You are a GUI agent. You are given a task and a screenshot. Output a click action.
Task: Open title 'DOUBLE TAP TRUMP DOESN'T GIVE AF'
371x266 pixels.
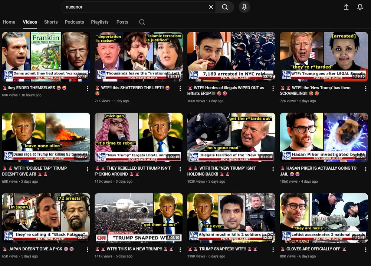coord(35,171)
